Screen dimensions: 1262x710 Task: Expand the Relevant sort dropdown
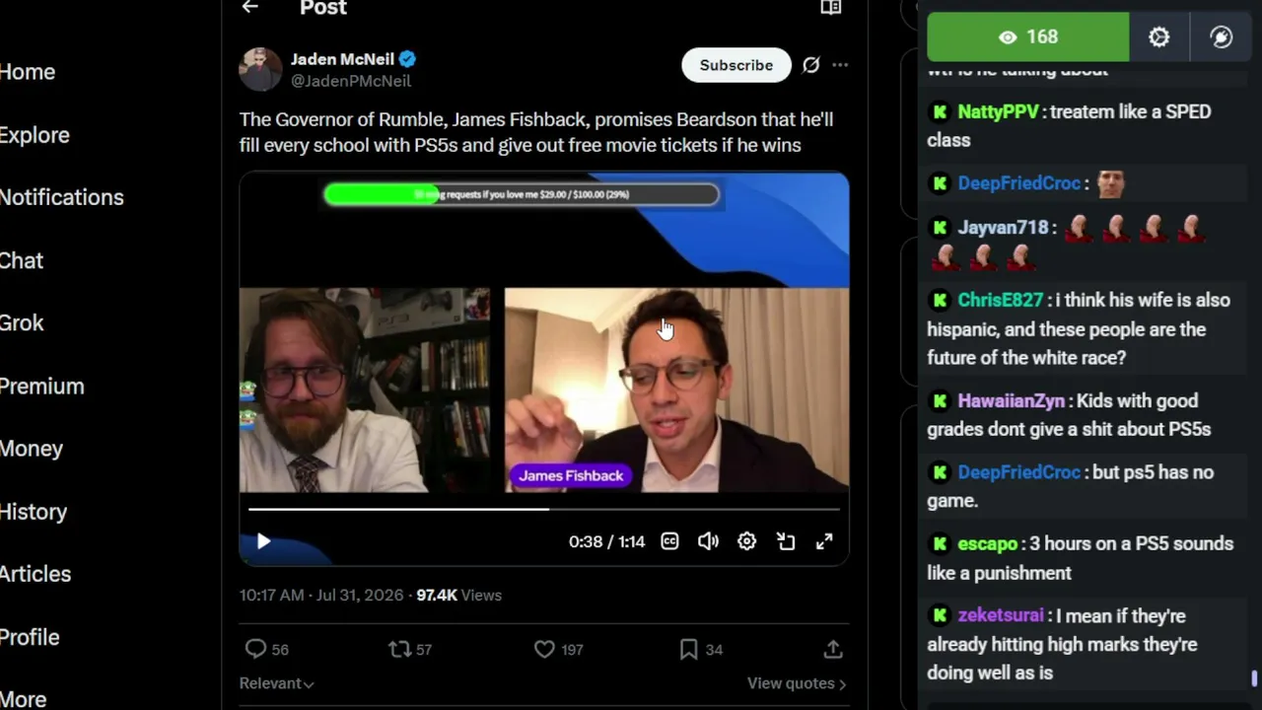click(x=277, y=683)
